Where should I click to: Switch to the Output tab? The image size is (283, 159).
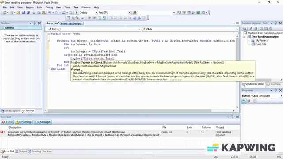tap(21, 151)
